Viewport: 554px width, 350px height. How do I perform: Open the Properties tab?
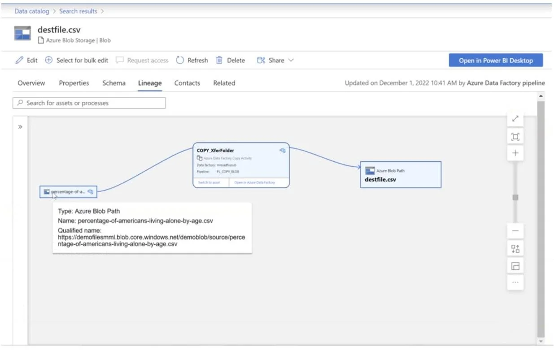[74, 83]
